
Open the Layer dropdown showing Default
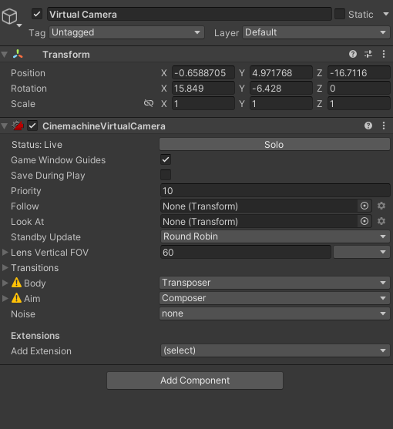pos(316,32)
